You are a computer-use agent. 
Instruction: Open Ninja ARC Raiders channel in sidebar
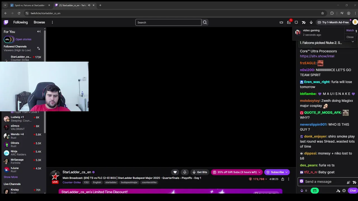tap(22, 153)
